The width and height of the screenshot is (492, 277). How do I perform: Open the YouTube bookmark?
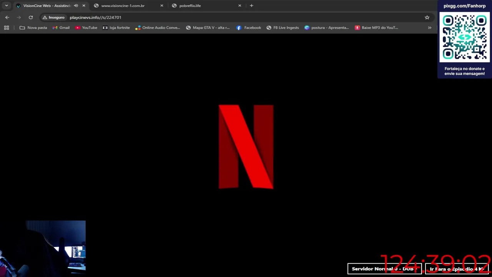(86, 28)
